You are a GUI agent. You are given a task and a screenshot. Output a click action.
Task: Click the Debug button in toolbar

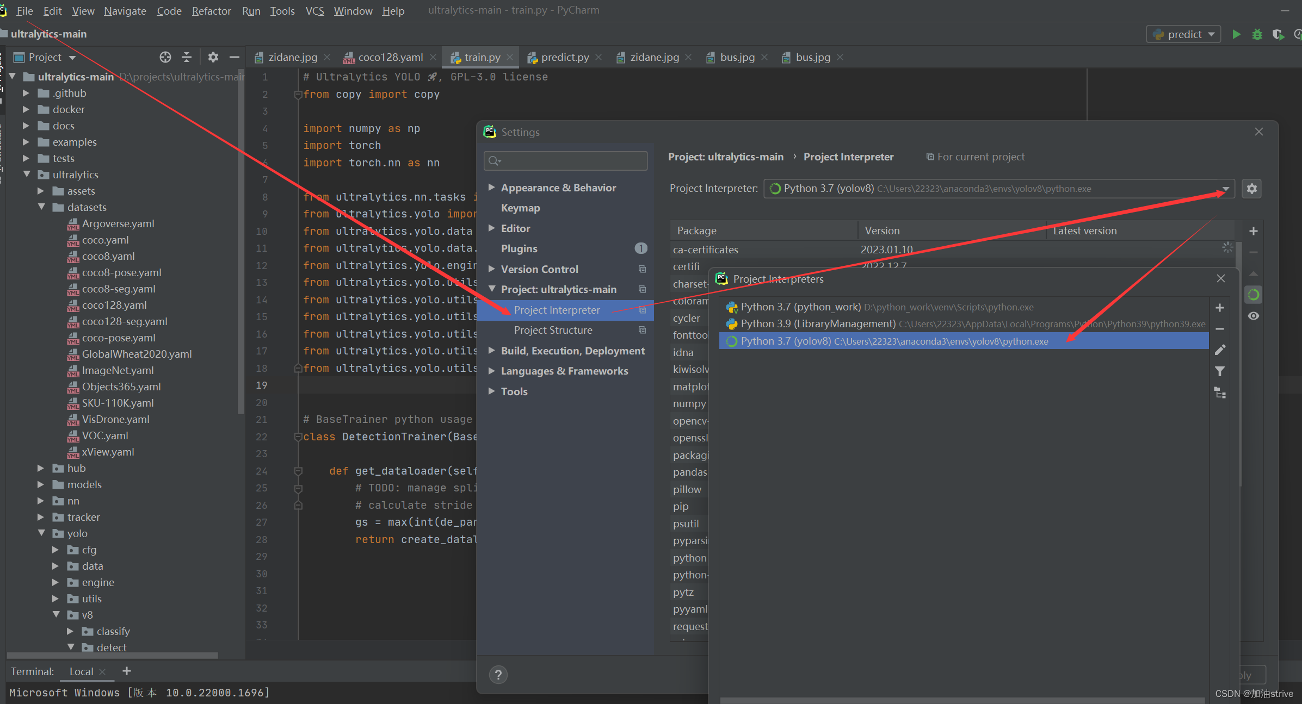pos(1257,35)
